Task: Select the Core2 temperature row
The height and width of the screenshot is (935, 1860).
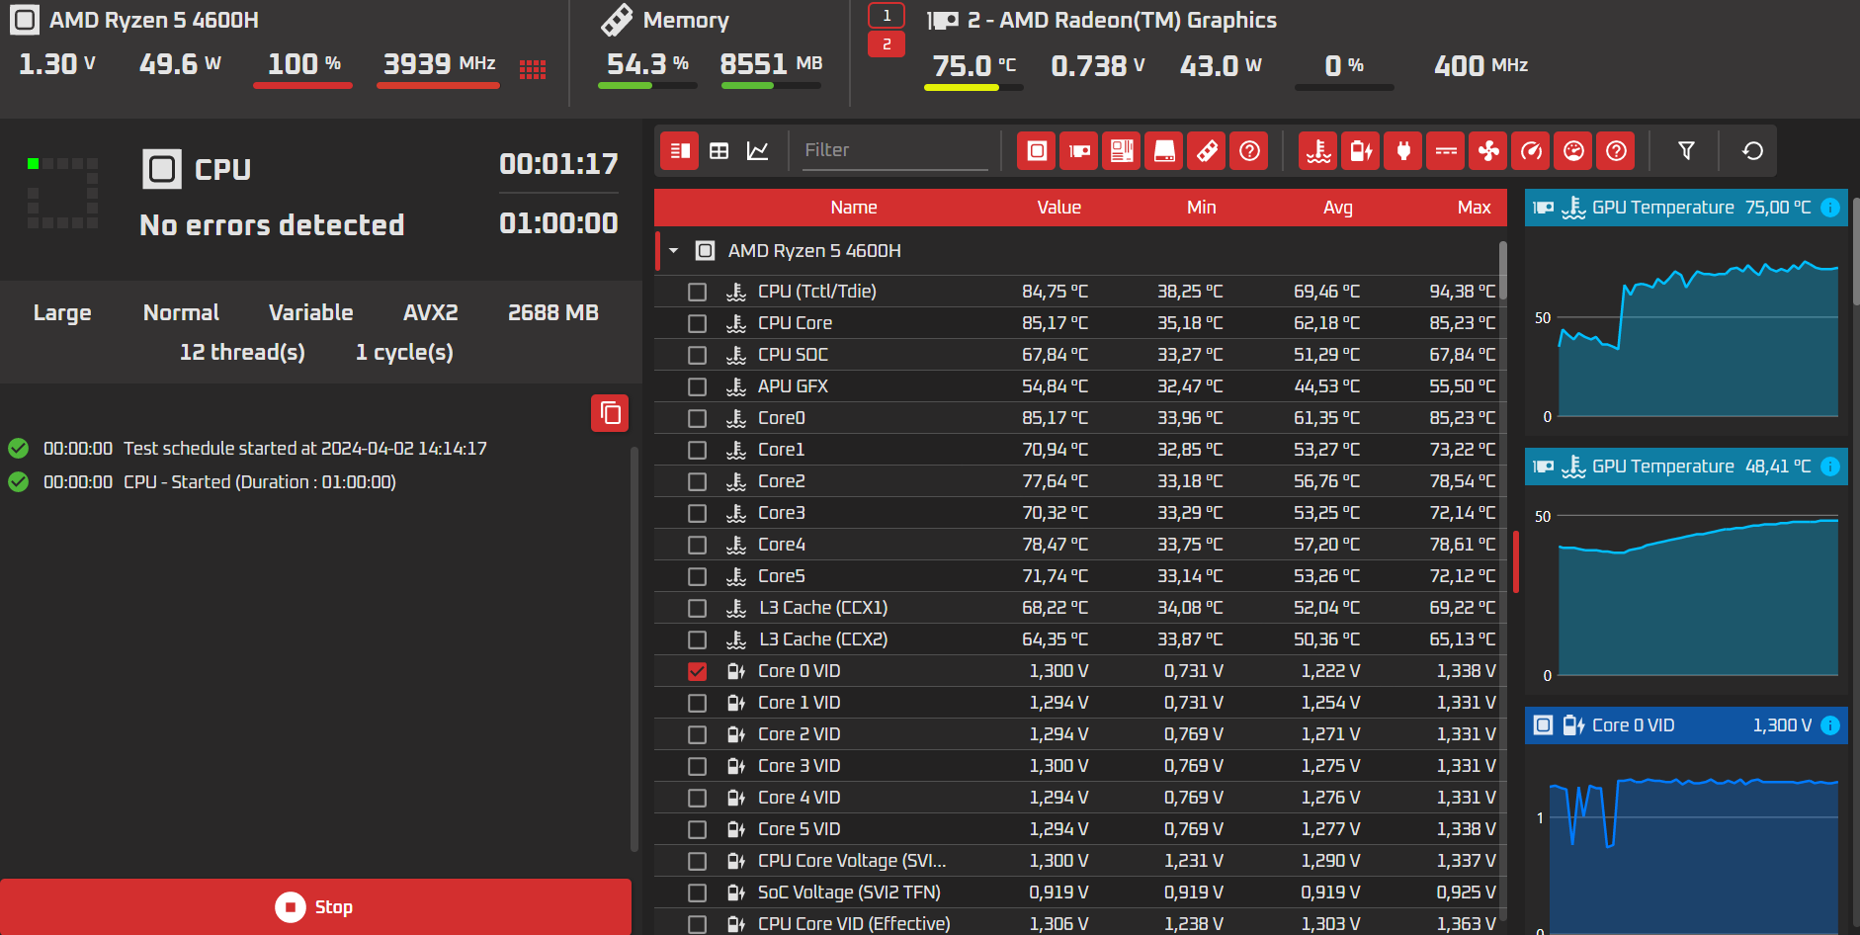Action: (1080, 481)
